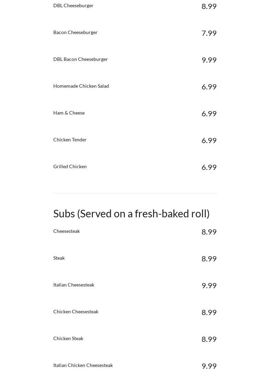Screen dimensions: 270x379
Task: Click the Chicken Cheesesteak sub item
Action: click(x=76, y=312)
